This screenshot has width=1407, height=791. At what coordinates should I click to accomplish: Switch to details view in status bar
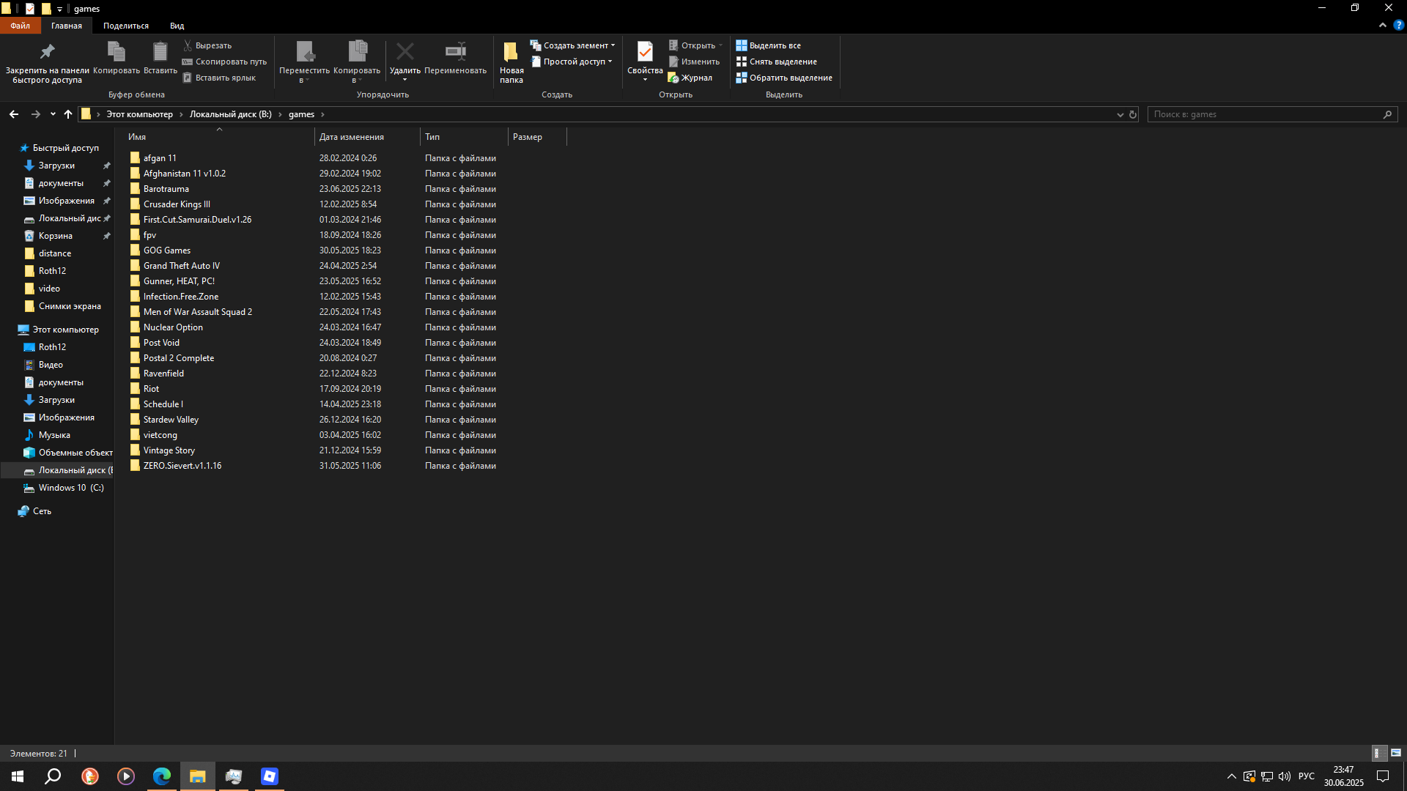[1378, 753]
